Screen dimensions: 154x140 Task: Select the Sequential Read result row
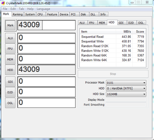[x=113, y=37]
